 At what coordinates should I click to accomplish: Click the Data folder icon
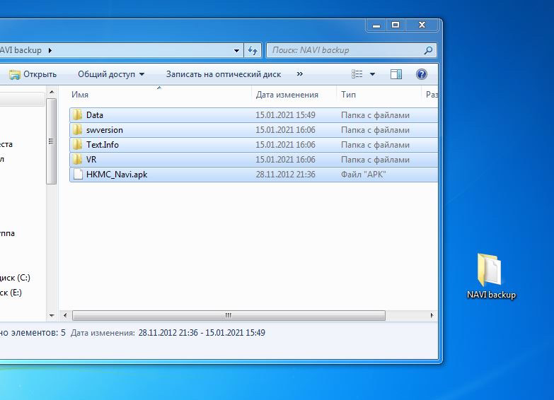77,115
